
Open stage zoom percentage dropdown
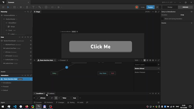148,12
